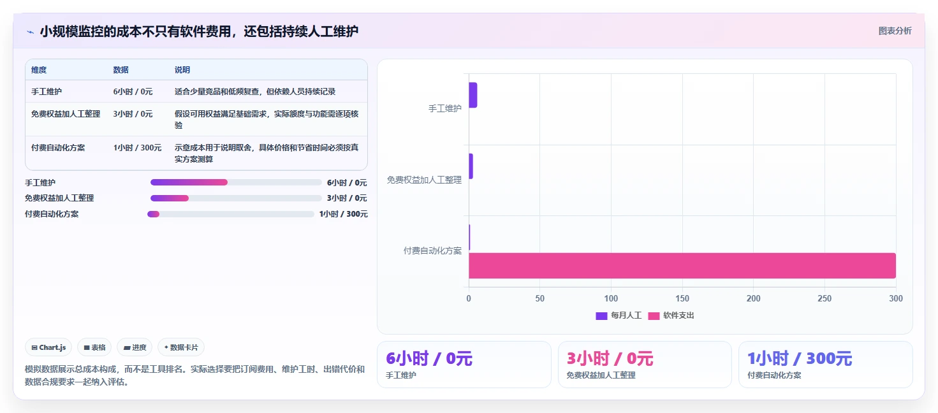Click the 6小时 / 0元 value after the progress bar
Screen dimensions: 938x413
point(347,183)
